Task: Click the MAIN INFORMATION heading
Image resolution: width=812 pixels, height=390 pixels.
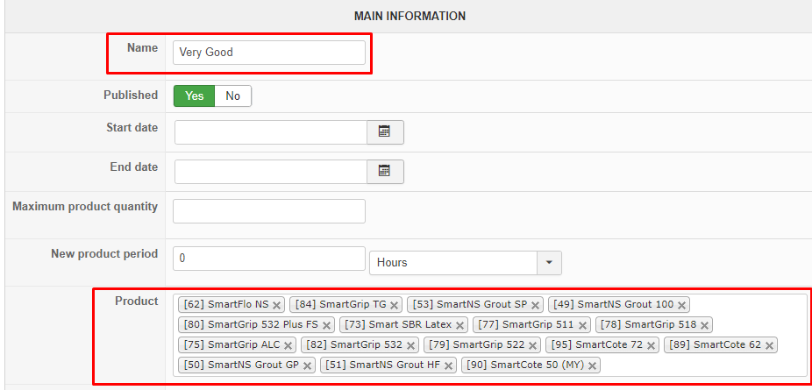Action: pyautogui.click(x=410, y=16)
